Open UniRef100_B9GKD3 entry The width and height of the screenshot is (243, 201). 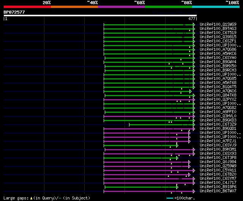(x=218, y=120)
